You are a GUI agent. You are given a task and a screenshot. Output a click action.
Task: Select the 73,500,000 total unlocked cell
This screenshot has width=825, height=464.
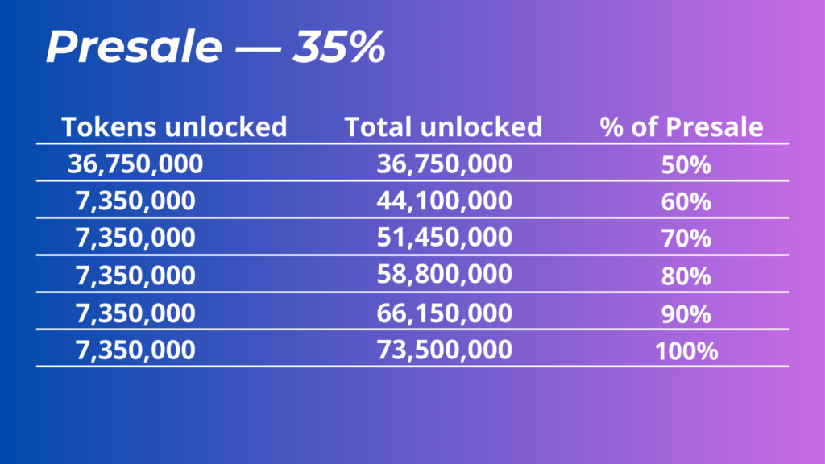click(x=444, y=350)
